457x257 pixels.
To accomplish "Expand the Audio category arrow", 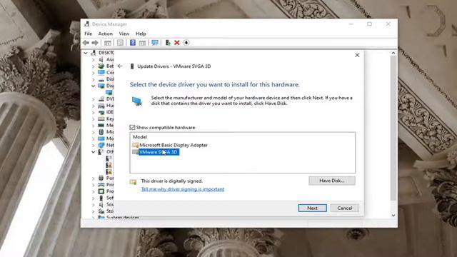I will click(x=94, y=60).
